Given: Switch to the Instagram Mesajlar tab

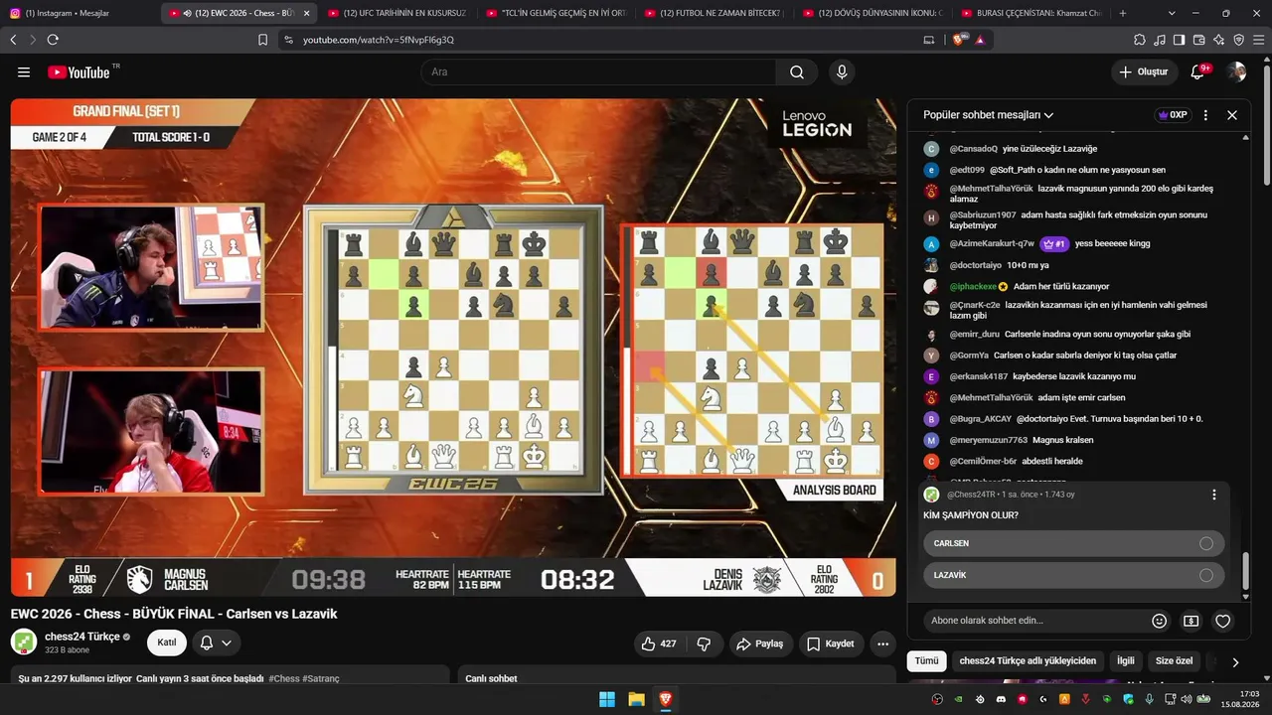Looking at the screenshot, I should tap(79, 13).
